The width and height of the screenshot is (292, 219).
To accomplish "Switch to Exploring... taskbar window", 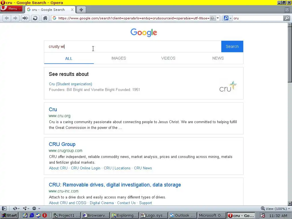I will (125, 216).
